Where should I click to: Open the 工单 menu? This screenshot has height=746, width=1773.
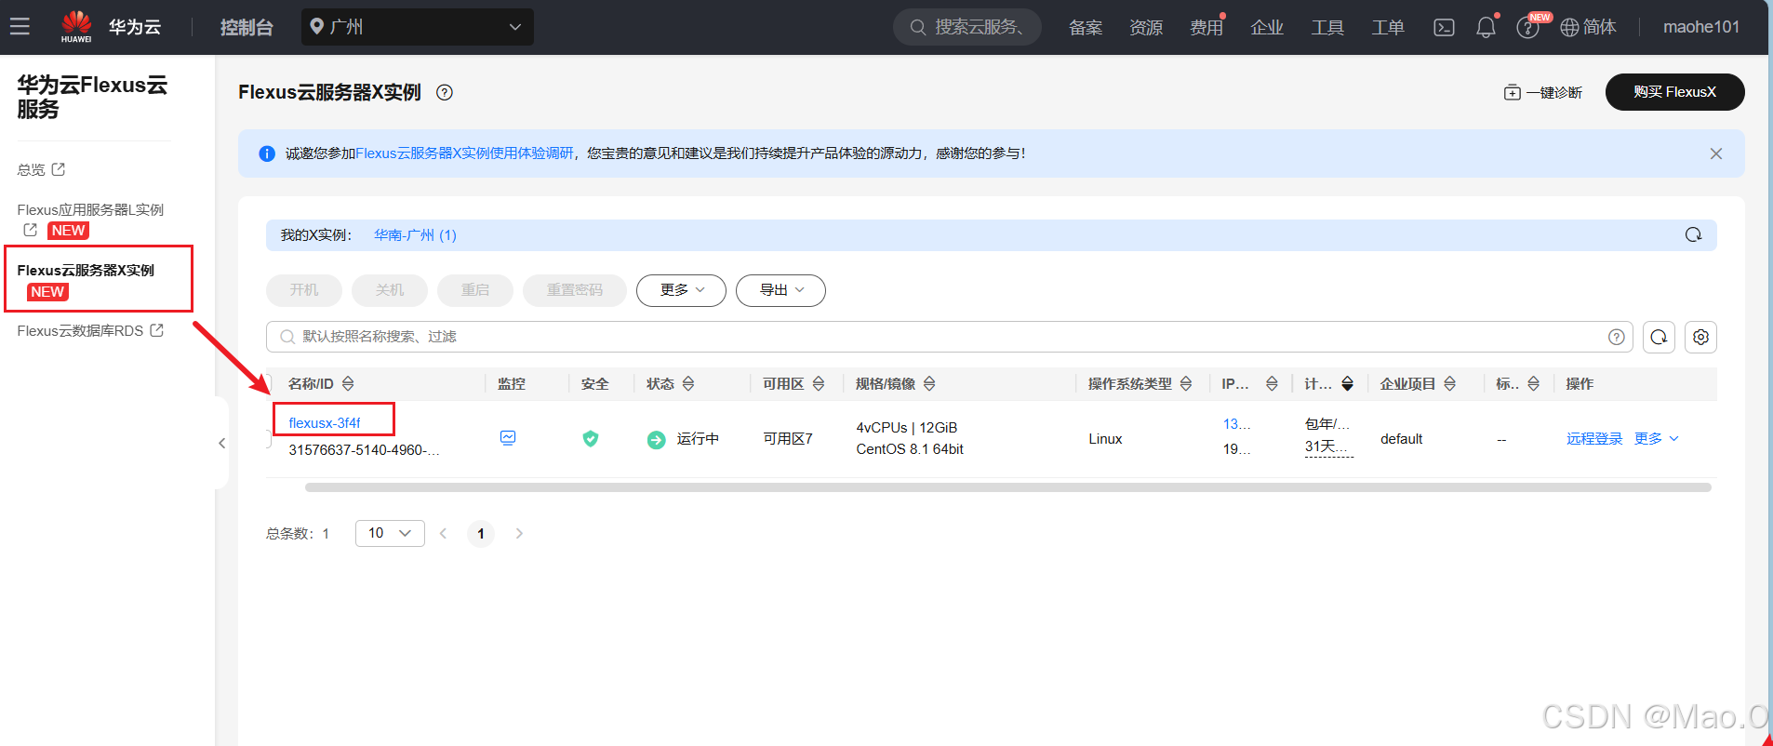(x=1388, y=28)
